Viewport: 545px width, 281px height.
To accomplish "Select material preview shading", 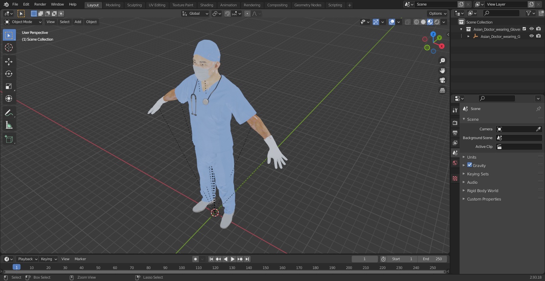I will 430,22.
